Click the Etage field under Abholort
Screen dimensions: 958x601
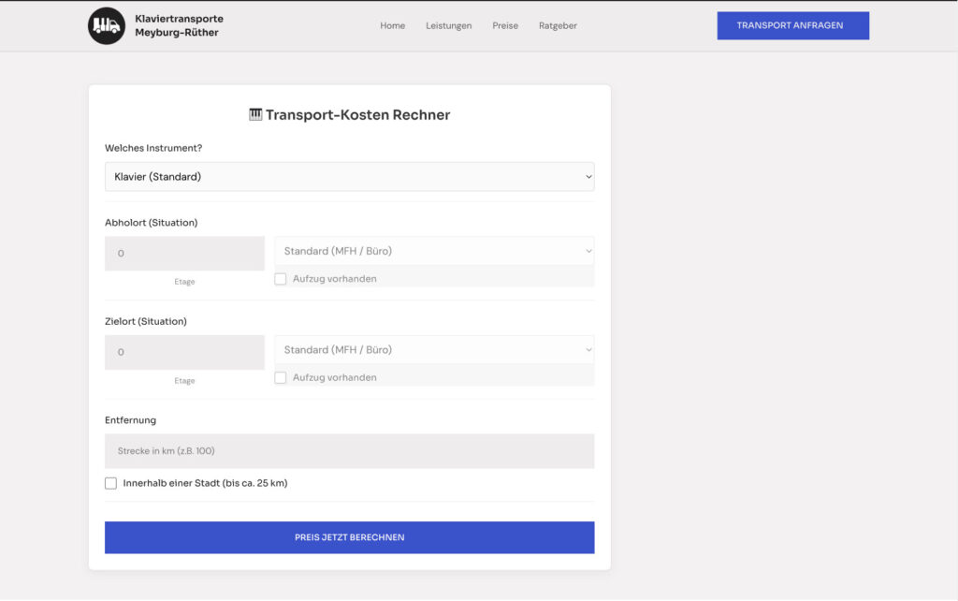[x=184, y=253]
